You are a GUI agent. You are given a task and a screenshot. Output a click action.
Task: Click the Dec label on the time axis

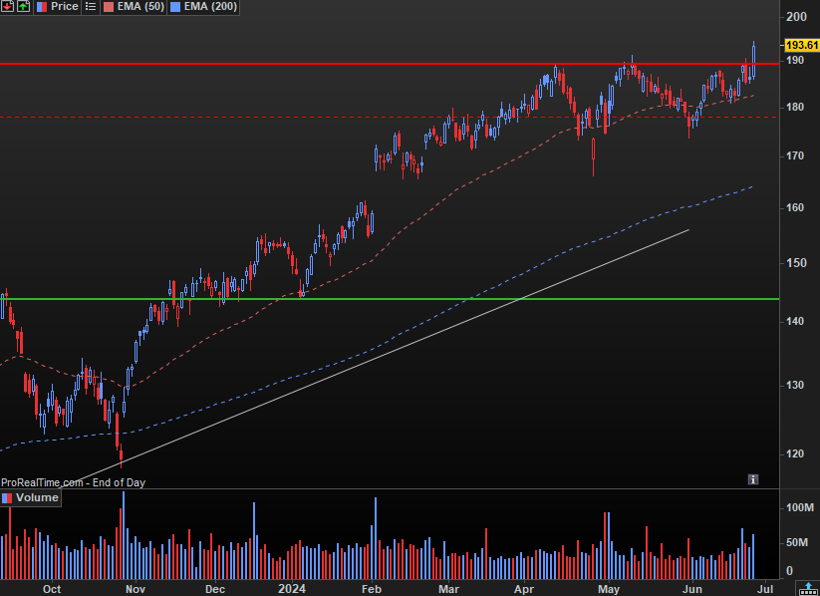pos(215,589)
